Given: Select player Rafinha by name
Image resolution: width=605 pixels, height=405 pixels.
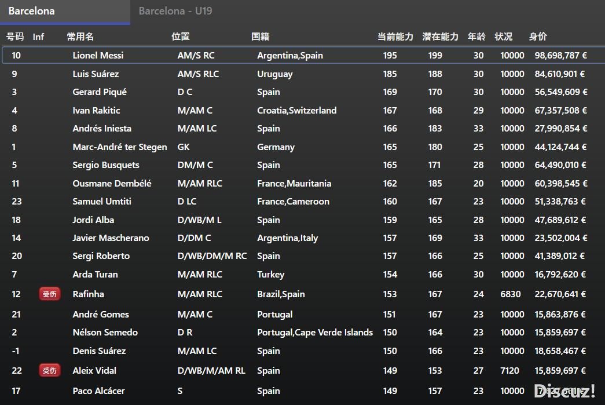Looking at the screenshot, I should [89, 294].
